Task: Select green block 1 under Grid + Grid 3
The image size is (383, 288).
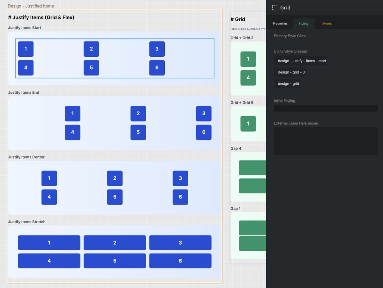Action: [x=248, y=59]
